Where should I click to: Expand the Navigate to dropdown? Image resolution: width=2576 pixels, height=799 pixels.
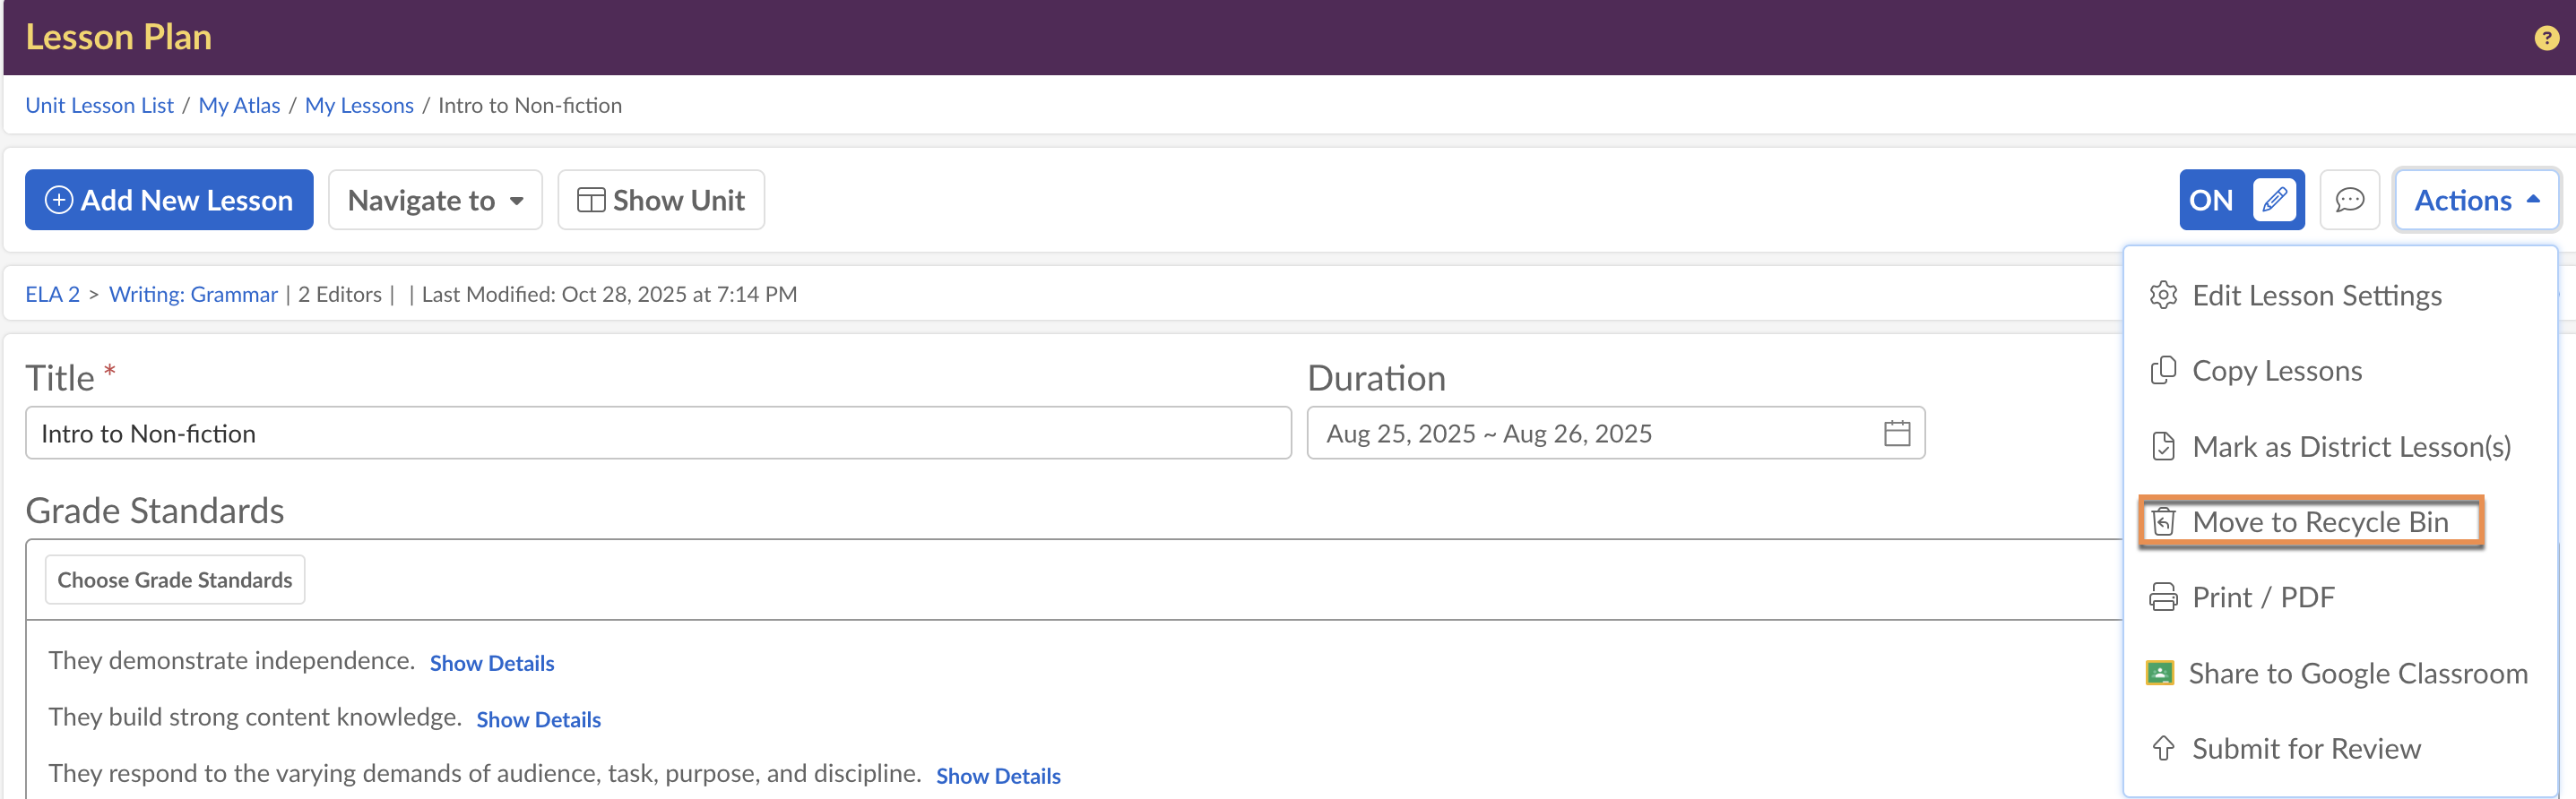tap(435, 201)
